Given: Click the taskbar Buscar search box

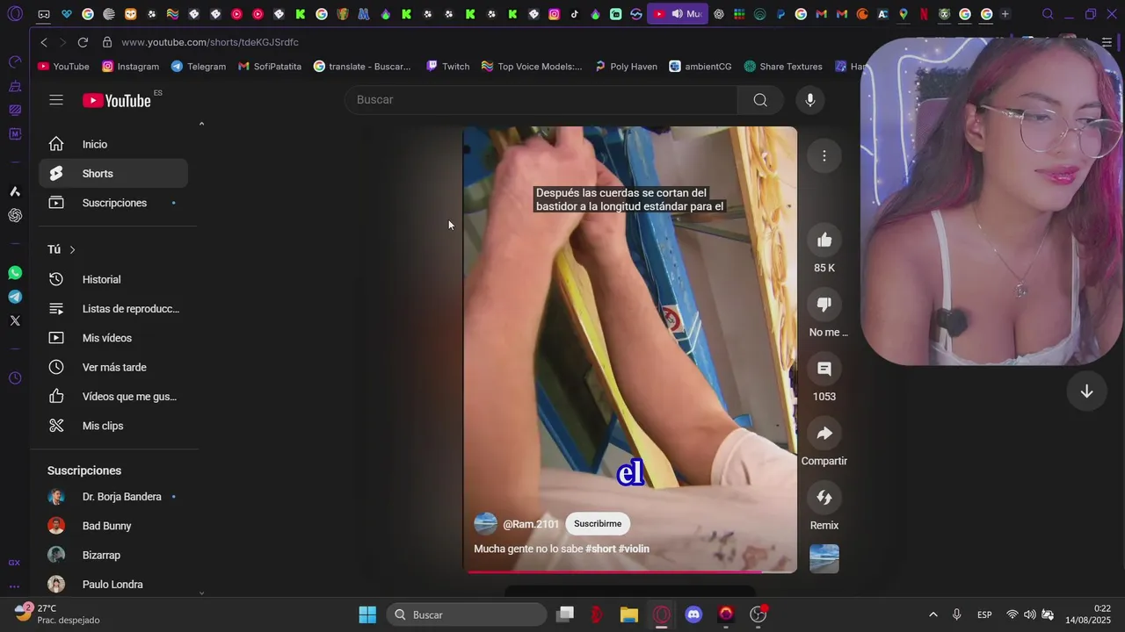Looking at the screenshot, I should tap(467, 614).
